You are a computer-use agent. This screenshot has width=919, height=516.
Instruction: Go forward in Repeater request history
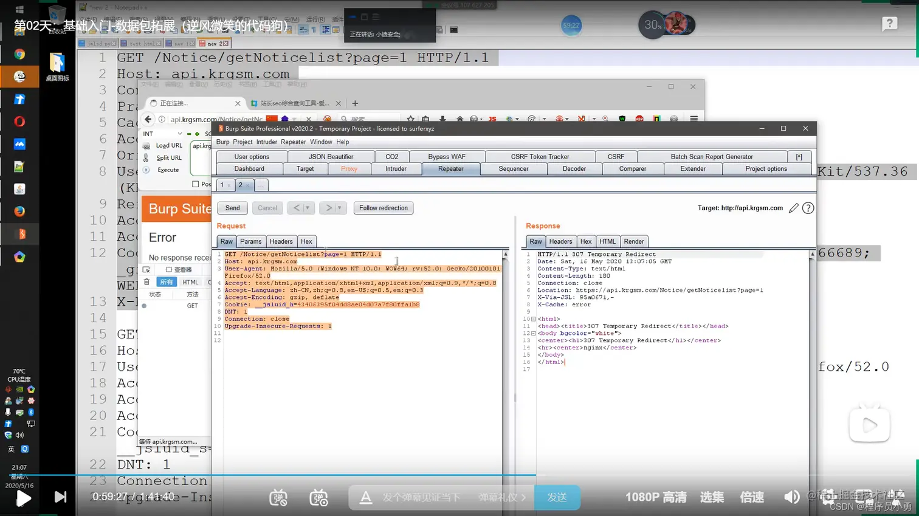coord(328,208)
